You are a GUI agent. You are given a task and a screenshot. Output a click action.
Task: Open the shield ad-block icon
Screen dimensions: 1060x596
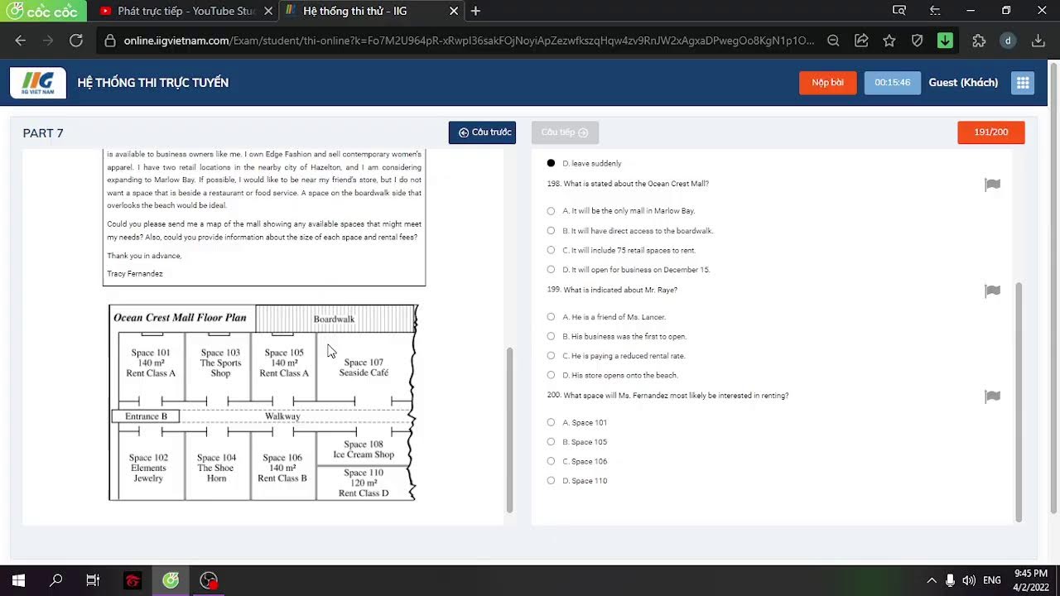(x=917, y=41)
